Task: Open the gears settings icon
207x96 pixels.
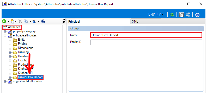Action: coord(188,15)
